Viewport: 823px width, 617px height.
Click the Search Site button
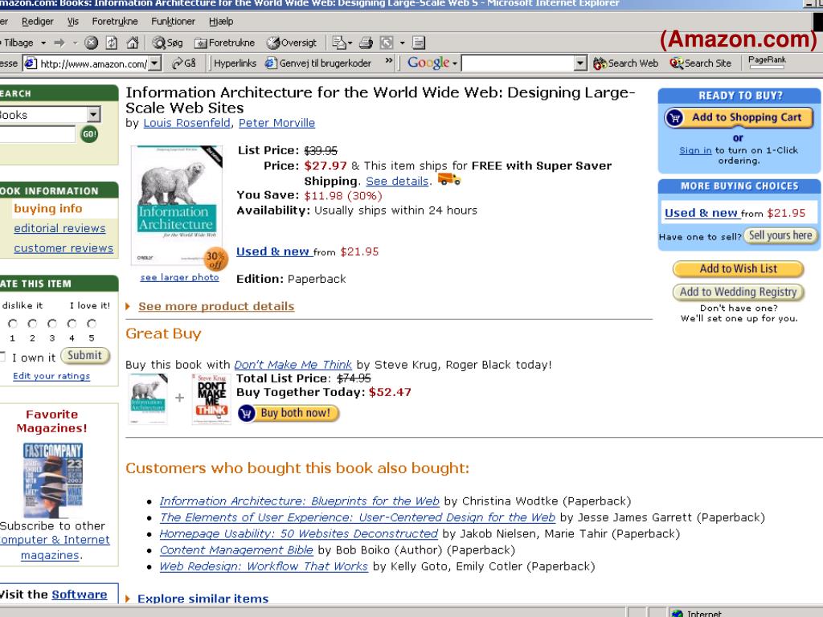coord(701,63)
